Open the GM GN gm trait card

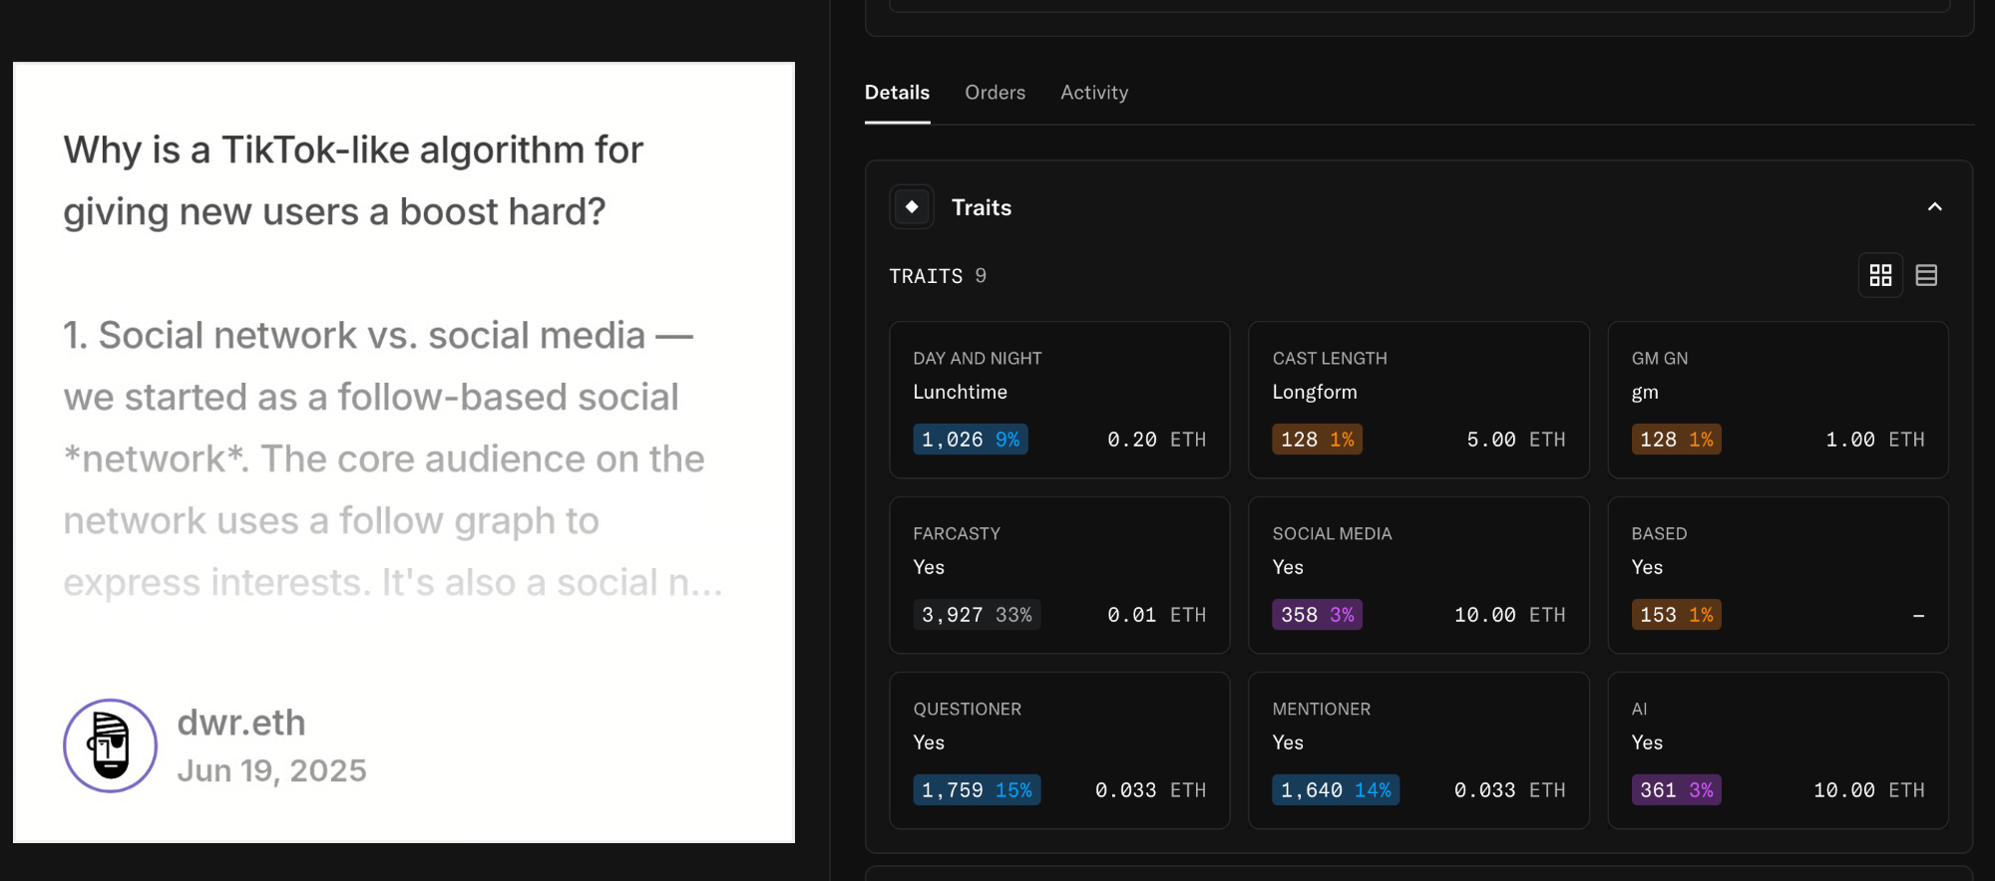tap(1778, 399)
